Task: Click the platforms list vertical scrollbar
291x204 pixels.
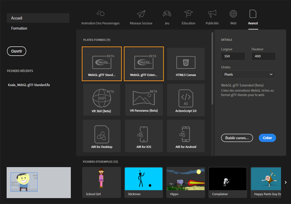Action: click(212, 69)
